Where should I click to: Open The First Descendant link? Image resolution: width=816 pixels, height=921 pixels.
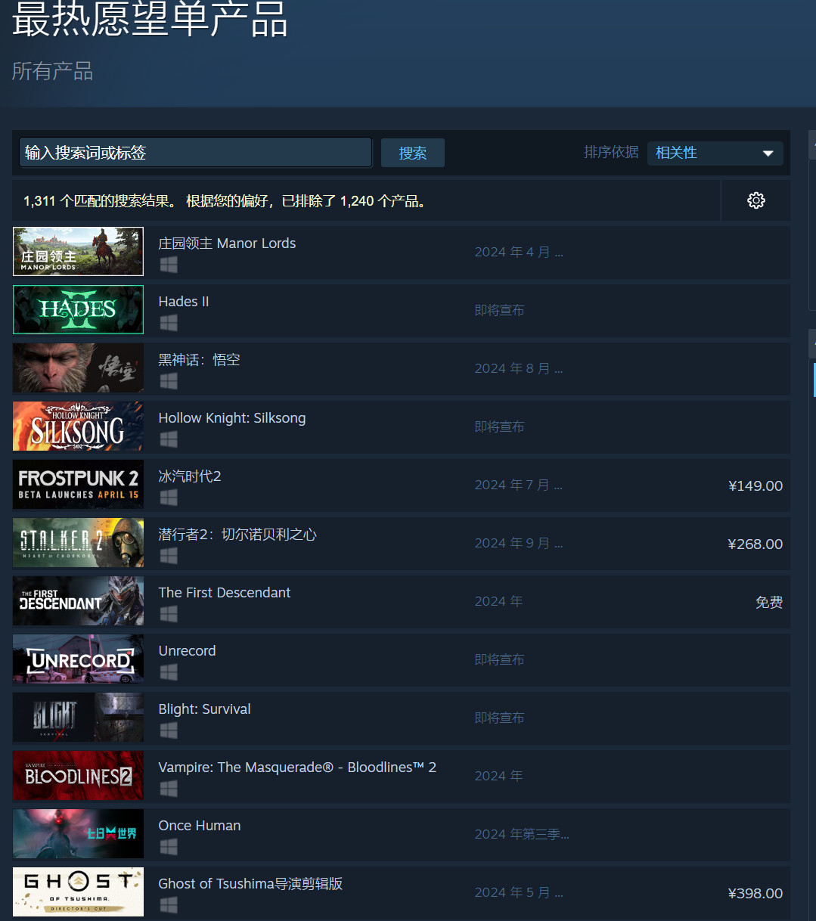(224, 592)
